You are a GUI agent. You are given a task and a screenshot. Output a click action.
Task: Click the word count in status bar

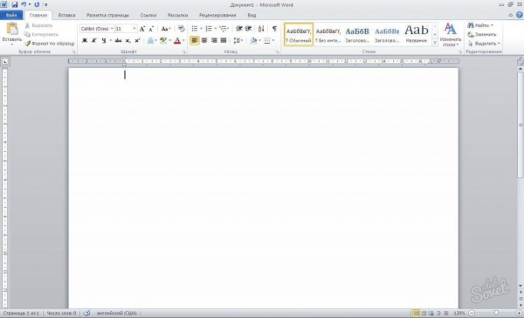click(x=61, y=314)
